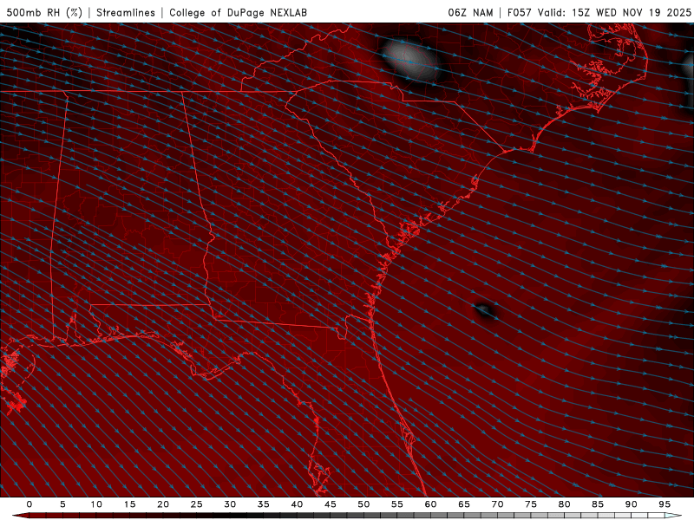Click the colorbar label "45"
694x520 pixels.
tap(331, 504)
